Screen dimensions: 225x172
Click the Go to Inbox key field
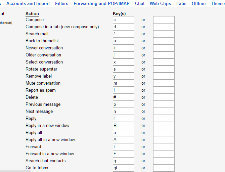(124, 168)
